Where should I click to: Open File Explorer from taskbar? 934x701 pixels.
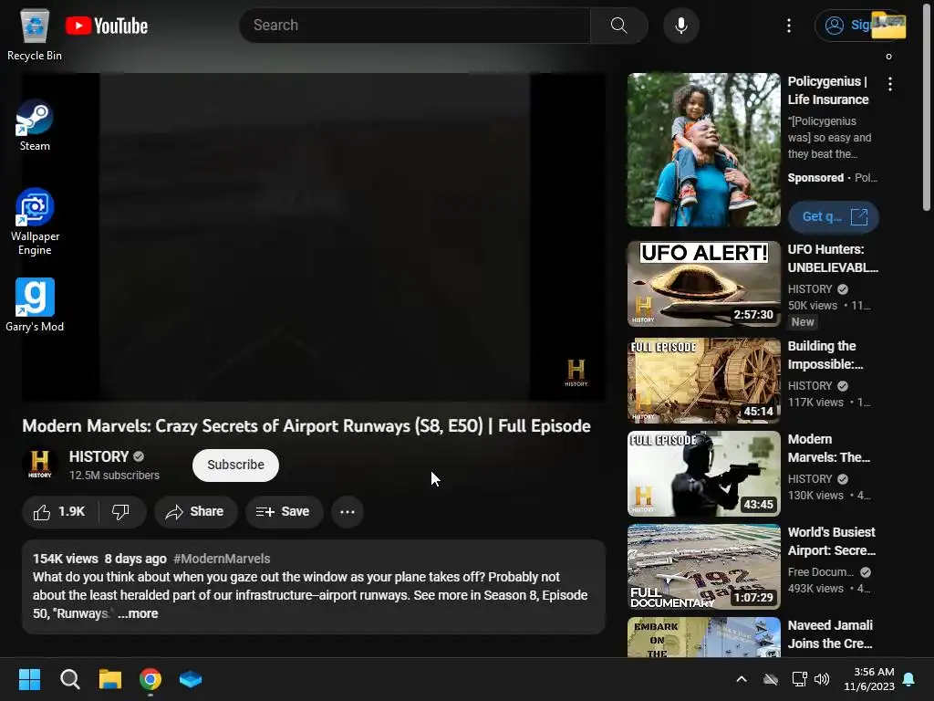(110, 679)
